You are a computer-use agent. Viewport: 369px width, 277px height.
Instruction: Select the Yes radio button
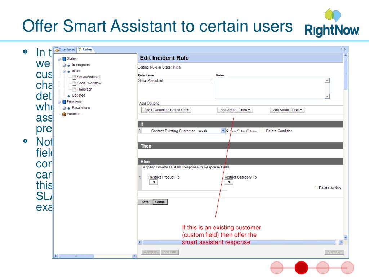tap(227, 131)
